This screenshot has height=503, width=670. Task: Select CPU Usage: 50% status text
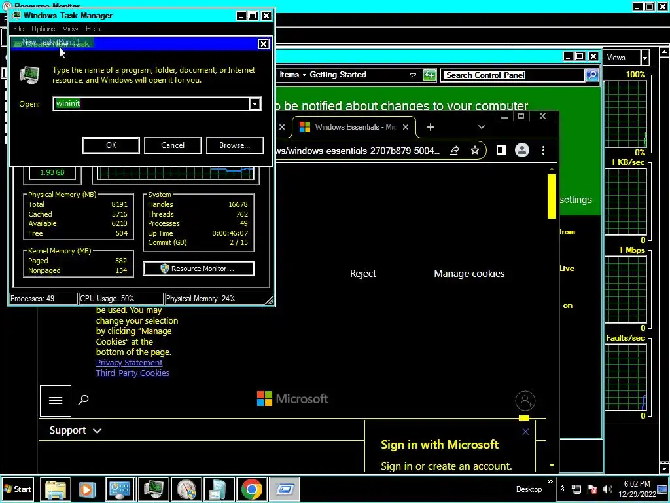pyautogui.click(x=107, y=299)
